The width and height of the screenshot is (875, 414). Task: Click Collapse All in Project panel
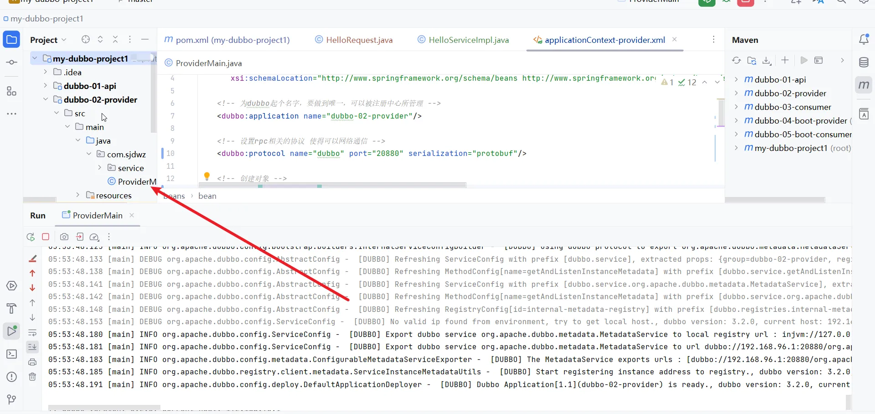point(115,40)
